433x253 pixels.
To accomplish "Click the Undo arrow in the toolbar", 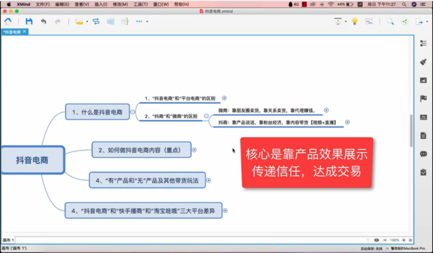I will [43, 21].
